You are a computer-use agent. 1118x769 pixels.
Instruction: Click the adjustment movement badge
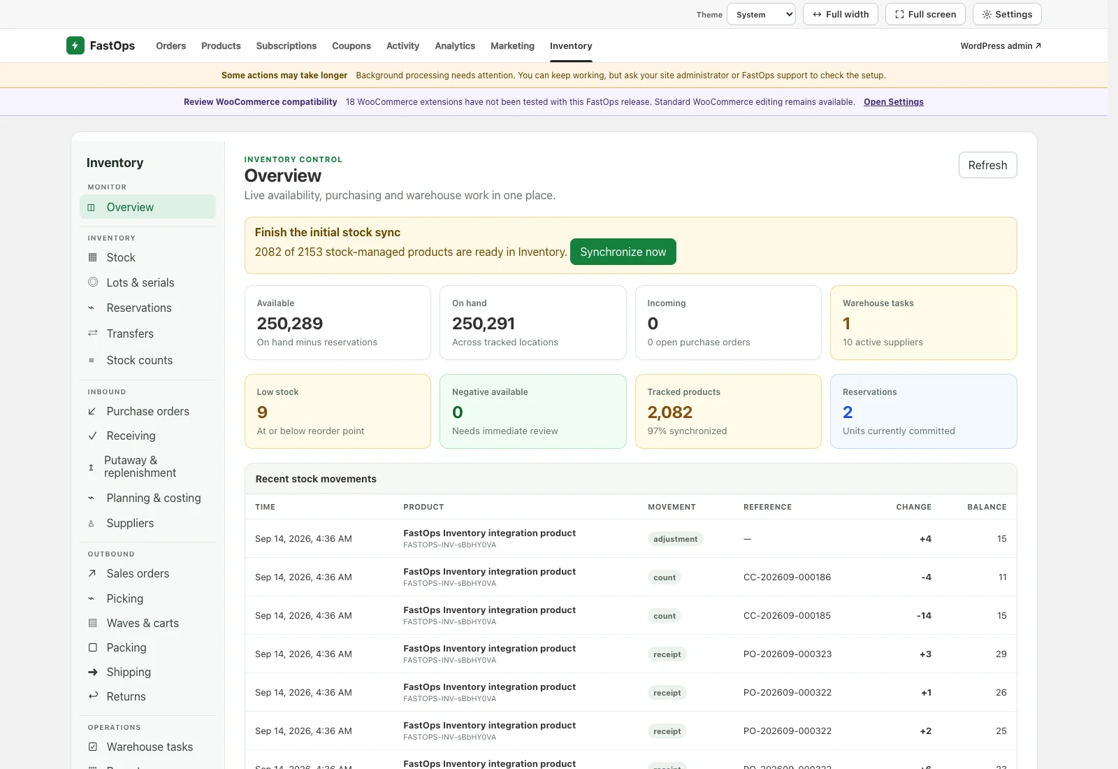click(675, 539)
